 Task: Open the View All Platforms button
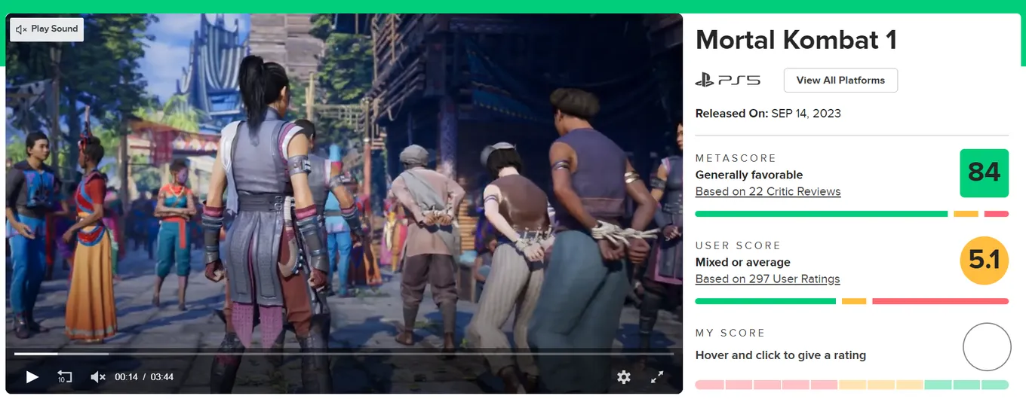(840, 80)
